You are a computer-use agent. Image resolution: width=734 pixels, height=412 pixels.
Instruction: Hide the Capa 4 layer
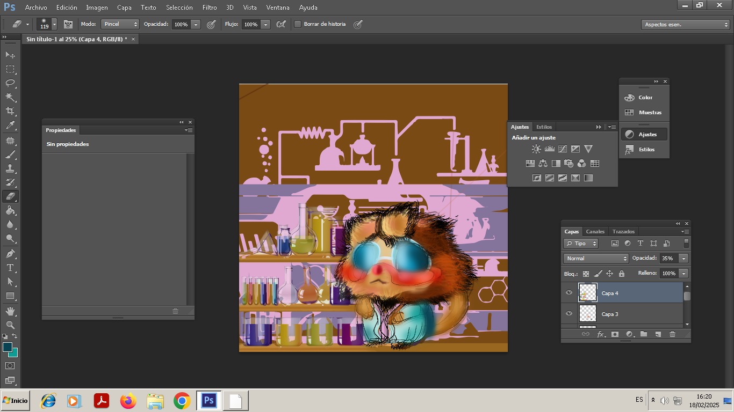(569, 293)
